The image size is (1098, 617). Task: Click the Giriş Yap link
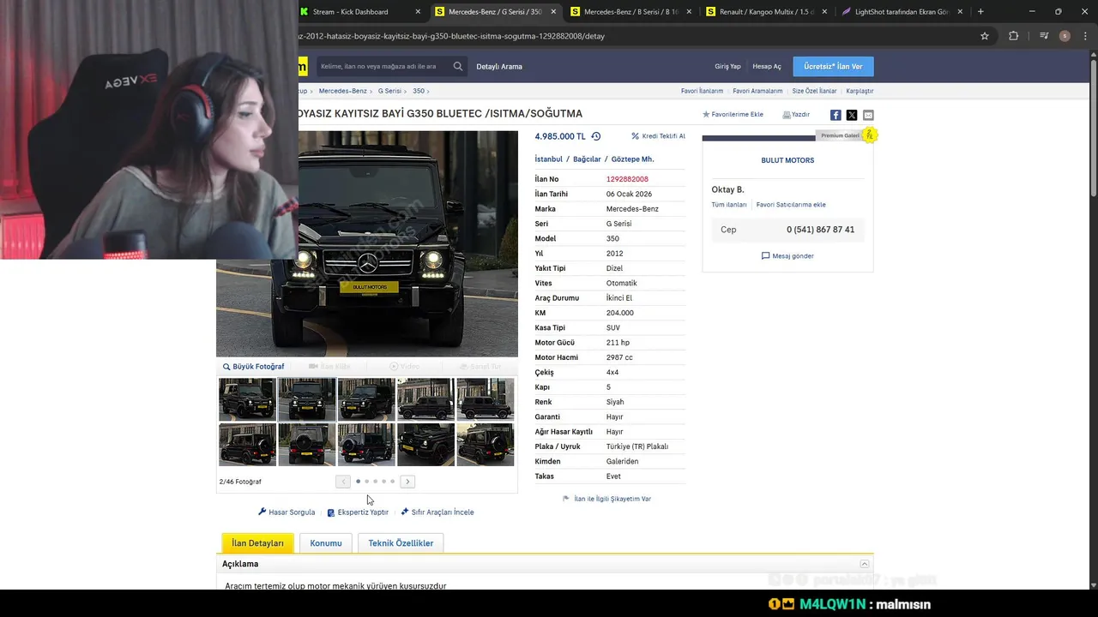point(727,66)
